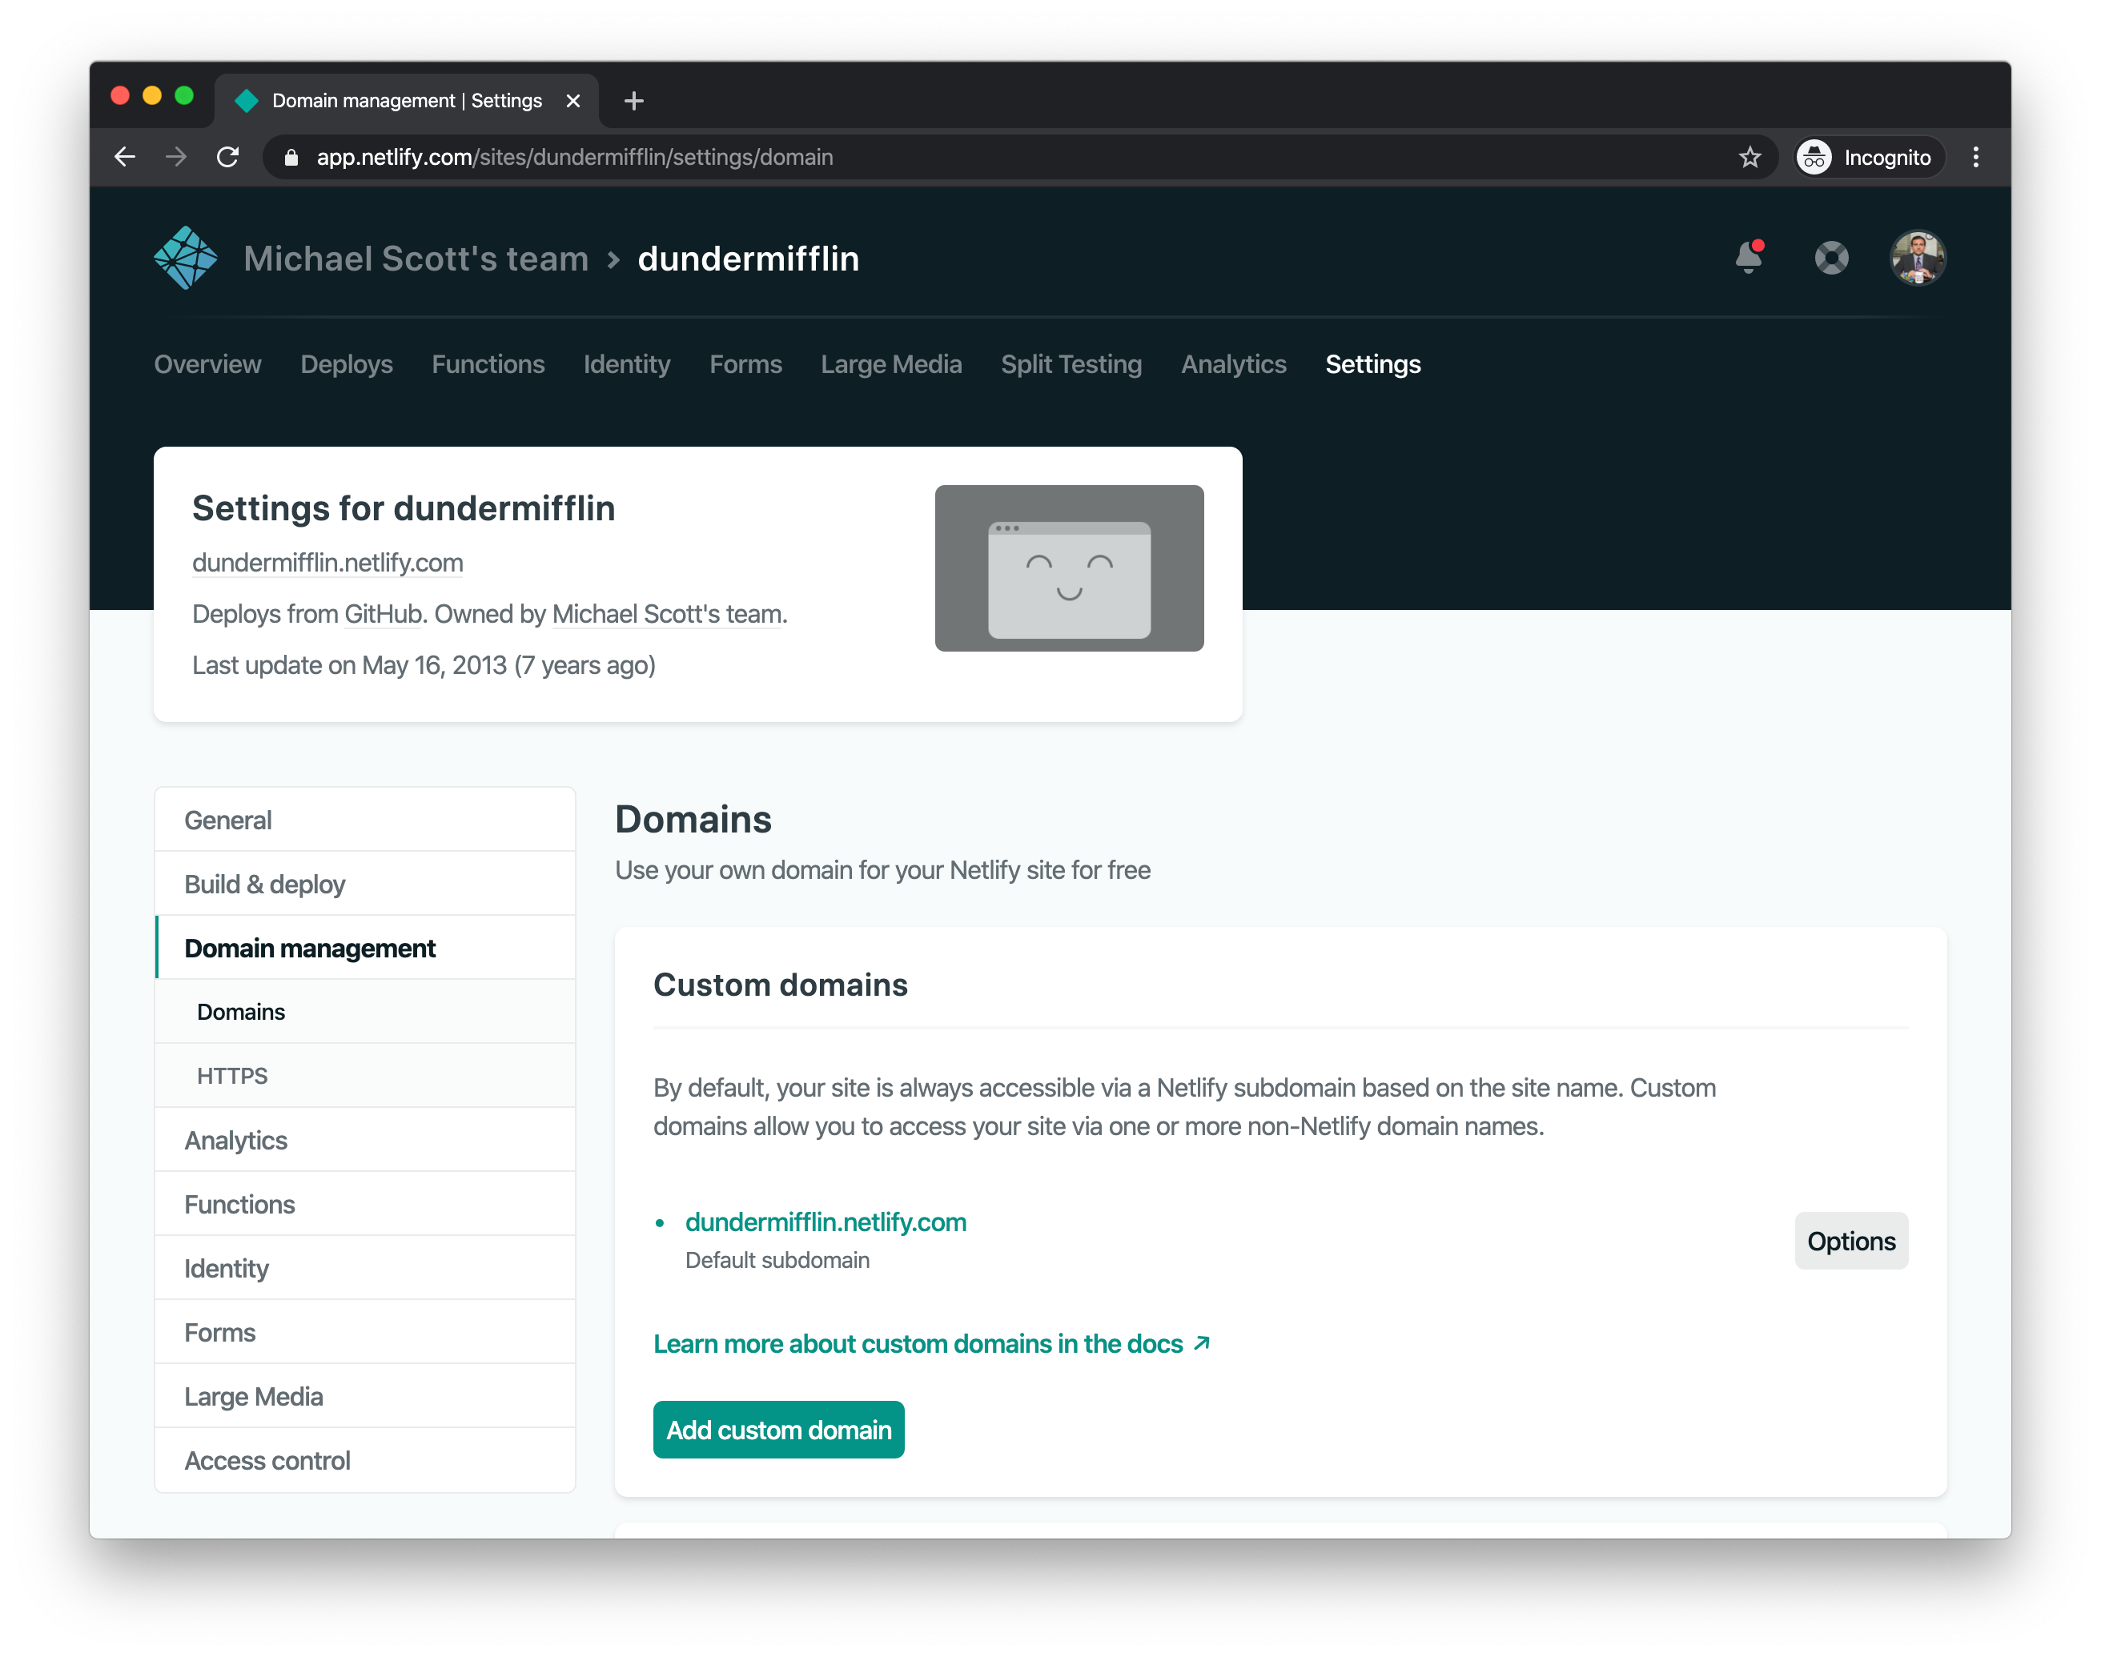This screenshot has height=1657, width=2101.
Task: Bookmark page with the star icon
Action: coord(1749,157)
